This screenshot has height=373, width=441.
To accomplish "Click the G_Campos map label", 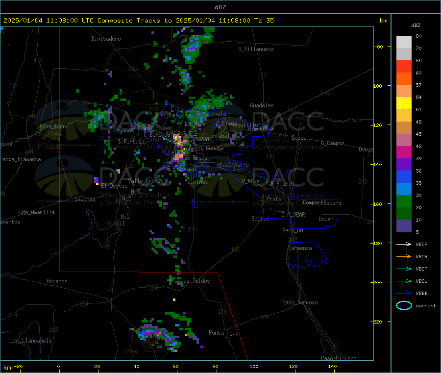I will [333, 143].
